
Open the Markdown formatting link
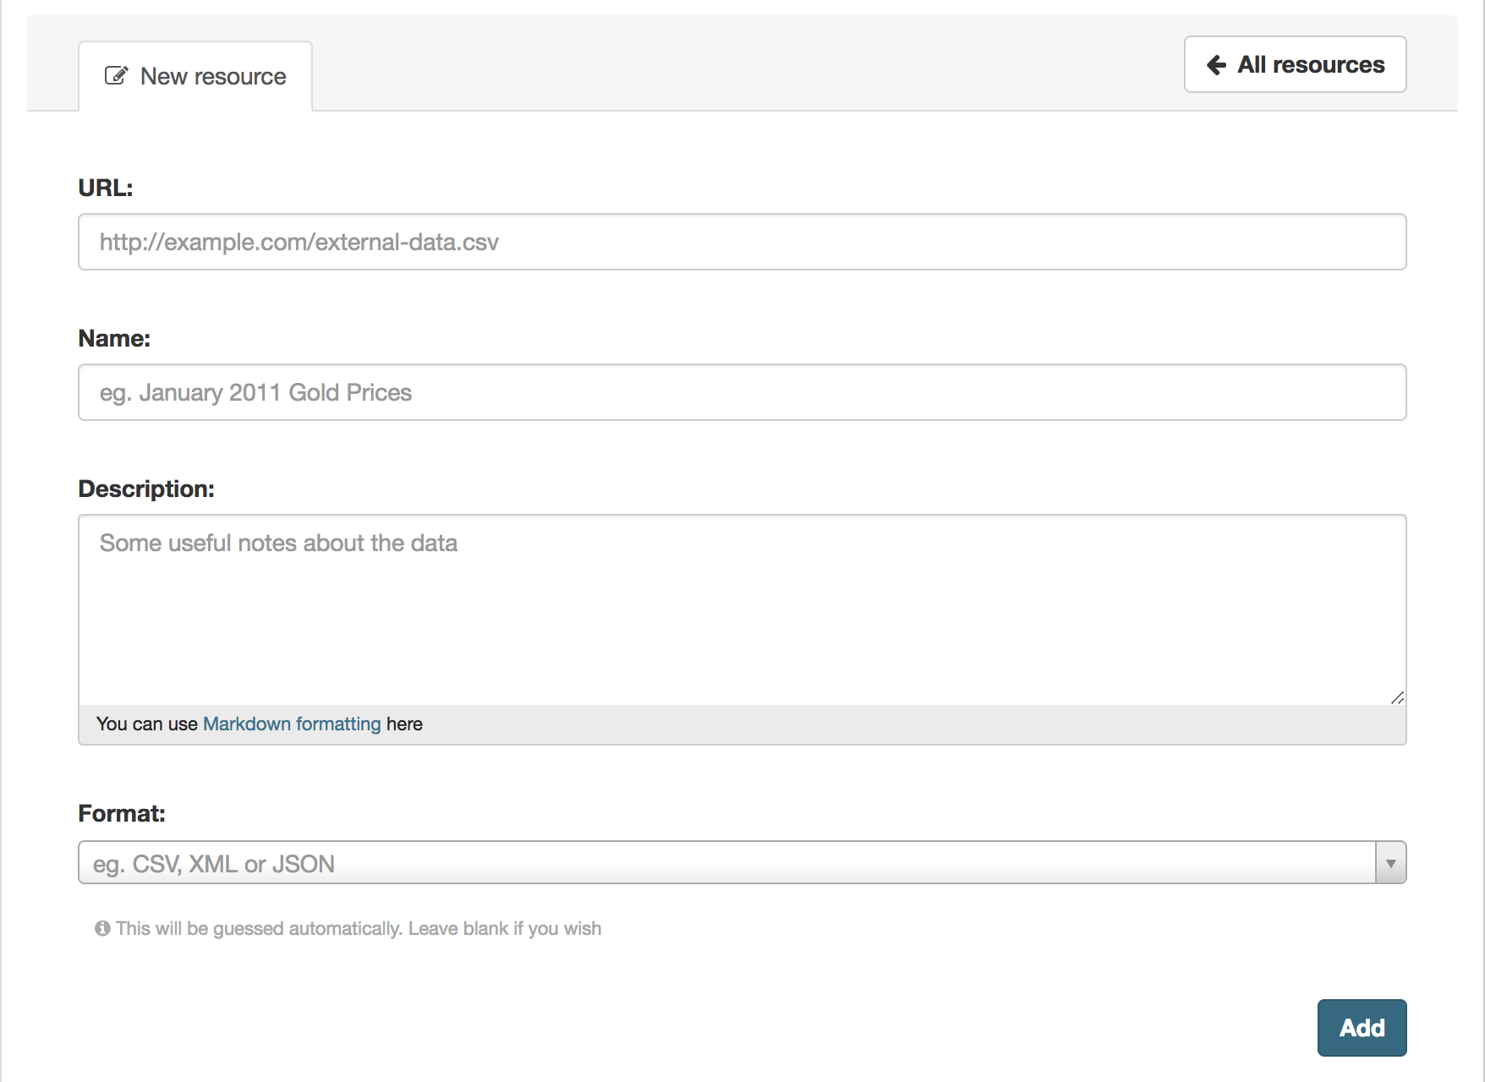click(292, 724)
